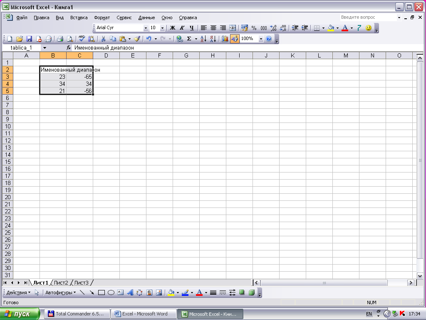Create a new blank workbook

tap(10, 39)
